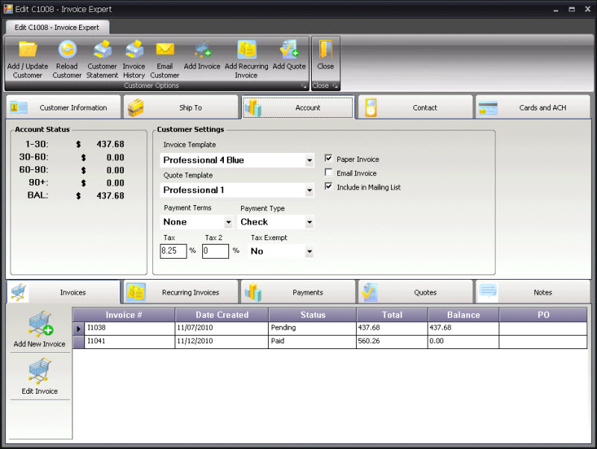Sort by Balance column header
Screen dimensions: 597x449
coord(463,315)
